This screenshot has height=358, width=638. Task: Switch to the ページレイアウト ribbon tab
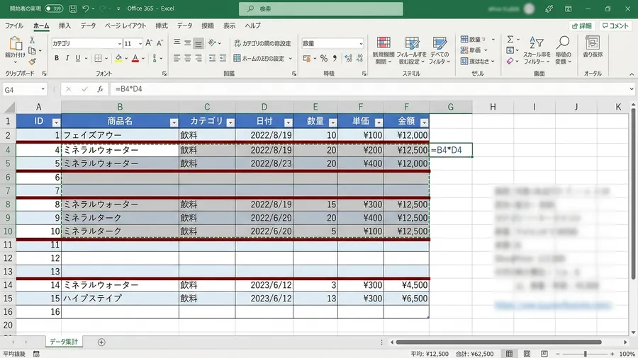tap(125, 25)
